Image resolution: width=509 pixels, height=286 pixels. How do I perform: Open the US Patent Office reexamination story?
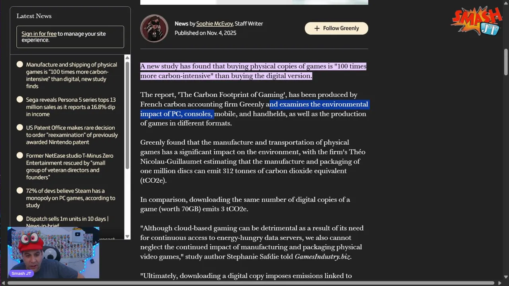[x=72, y=135]
